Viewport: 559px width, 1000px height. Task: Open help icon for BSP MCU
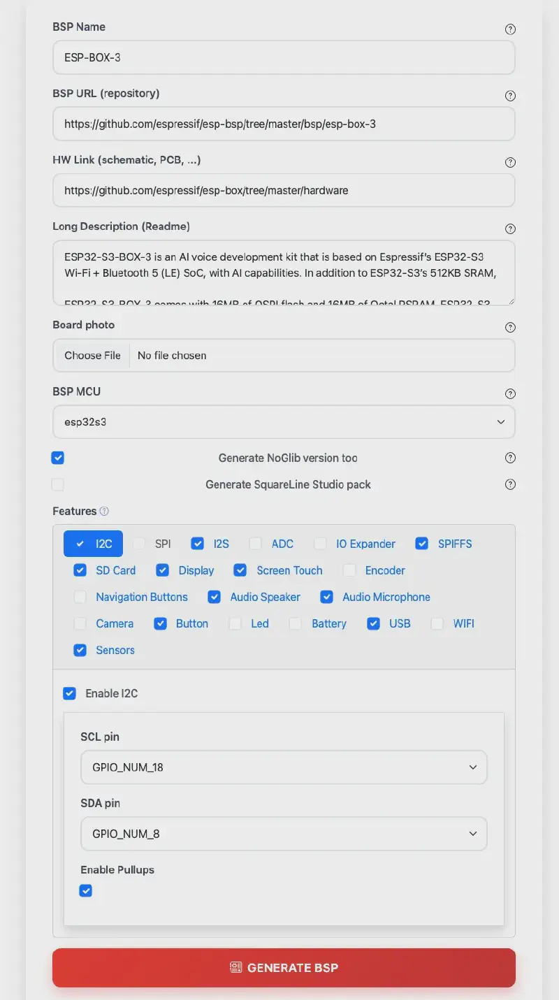point(510,393)
